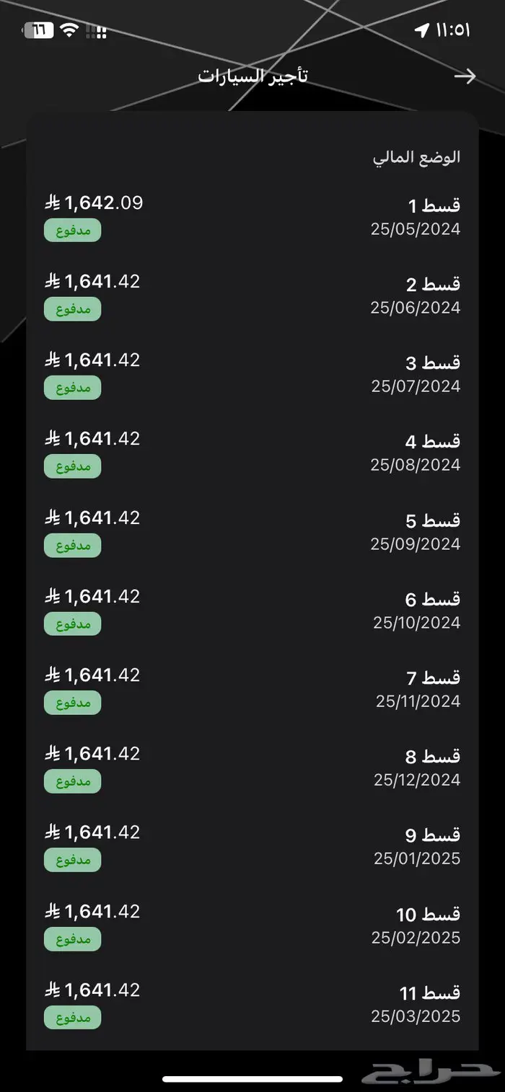Tap the 11:51 clock in status bar

[x=453, y=30]
